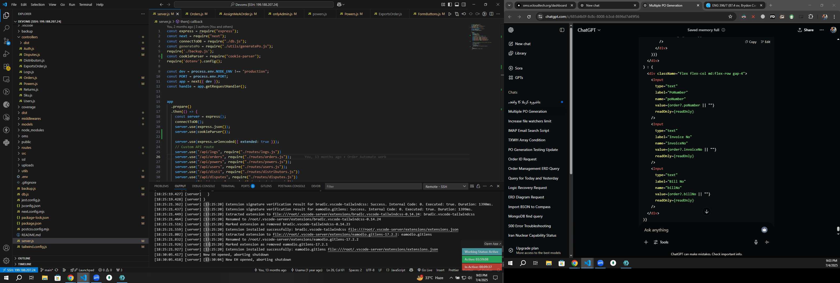Screen dimensions: 840x283
Task: Open Chrome tab search dropdown arrow
Action: pyautogui.click(x=509, y=5)
